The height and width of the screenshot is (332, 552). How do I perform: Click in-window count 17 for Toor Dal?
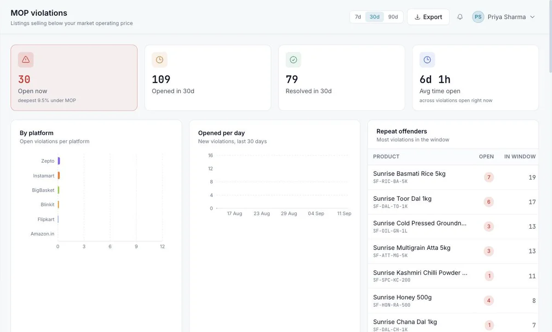coord(532,202)
